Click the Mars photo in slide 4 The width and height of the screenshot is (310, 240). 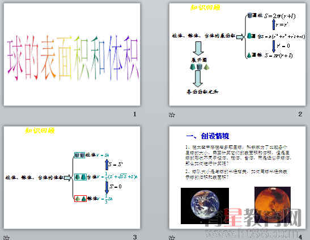[273, 205]
